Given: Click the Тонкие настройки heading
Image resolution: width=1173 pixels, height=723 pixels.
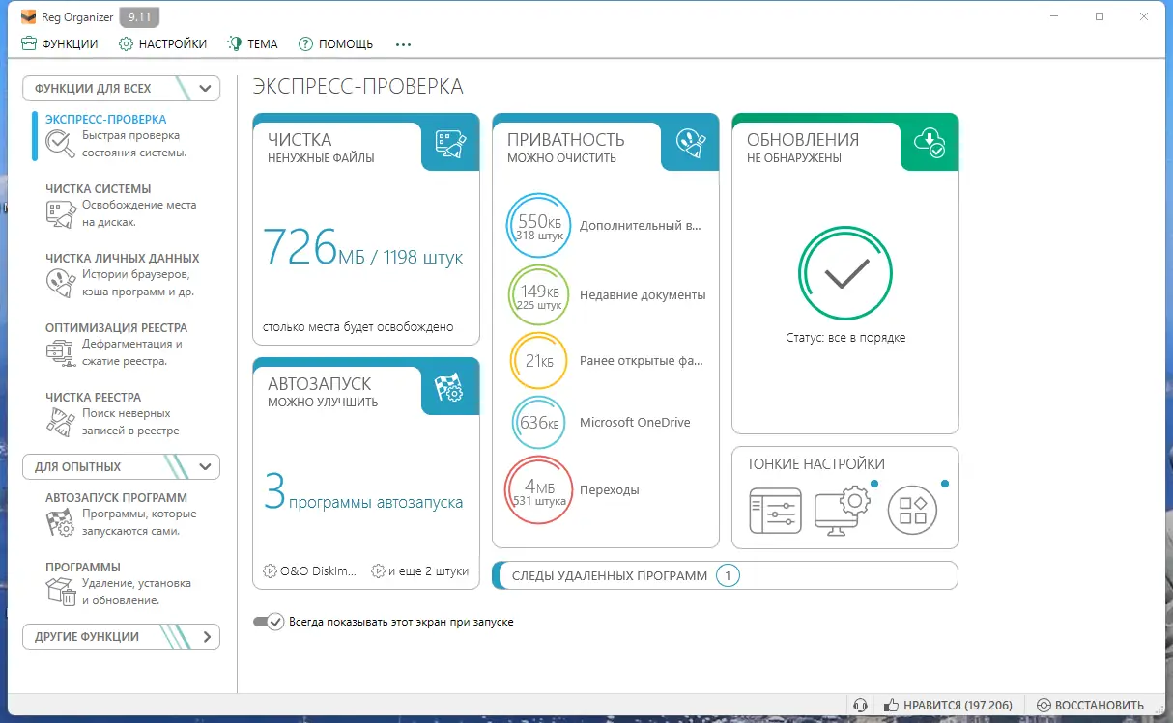Looking at the screenshot, I should (815, 464).
